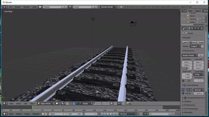
Task: Render OpenGL viewport image
Action: tap(127, 103)
